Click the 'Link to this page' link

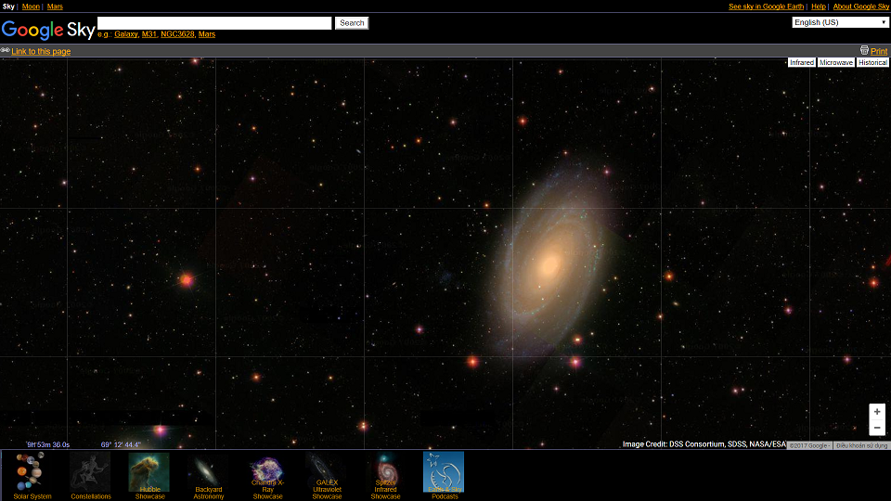pyautogui.click(x=41, y=51)
